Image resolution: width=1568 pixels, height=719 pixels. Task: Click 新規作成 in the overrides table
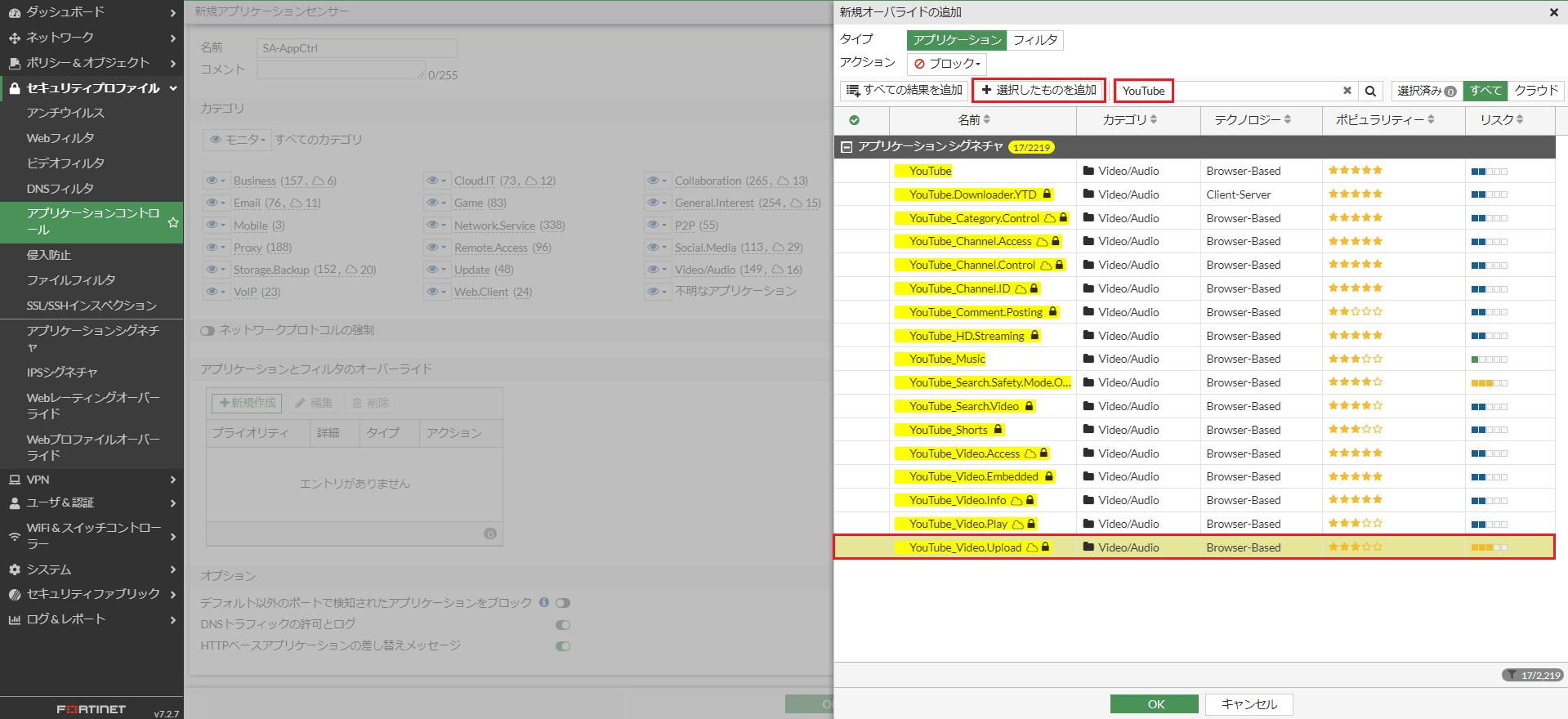[247, 403]
